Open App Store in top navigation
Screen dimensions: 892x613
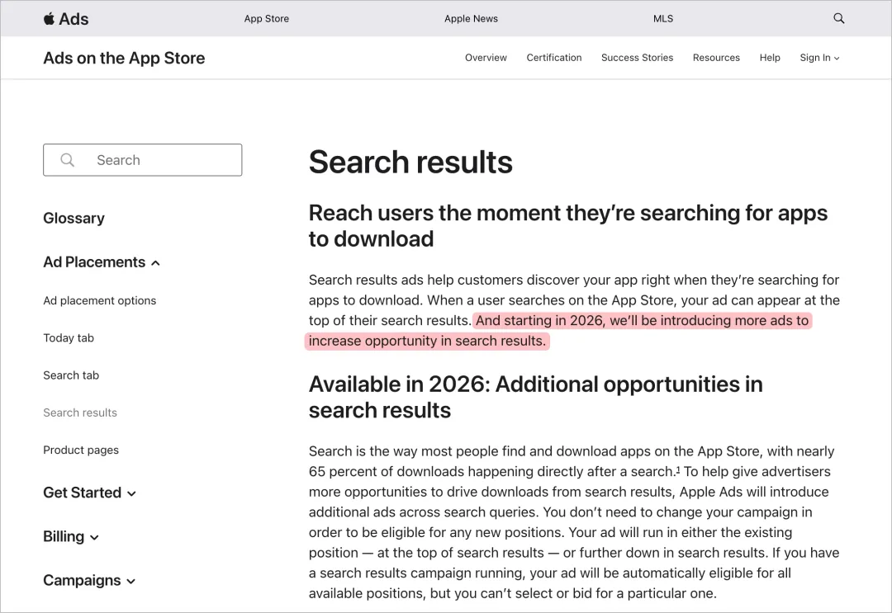pos(266,19)
